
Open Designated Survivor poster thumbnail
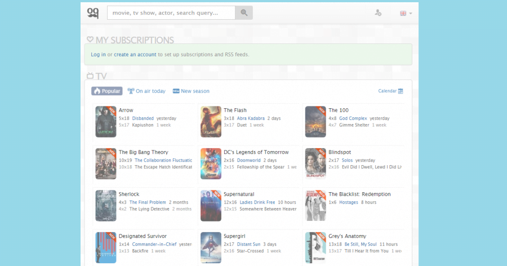(x=106, y=247)
